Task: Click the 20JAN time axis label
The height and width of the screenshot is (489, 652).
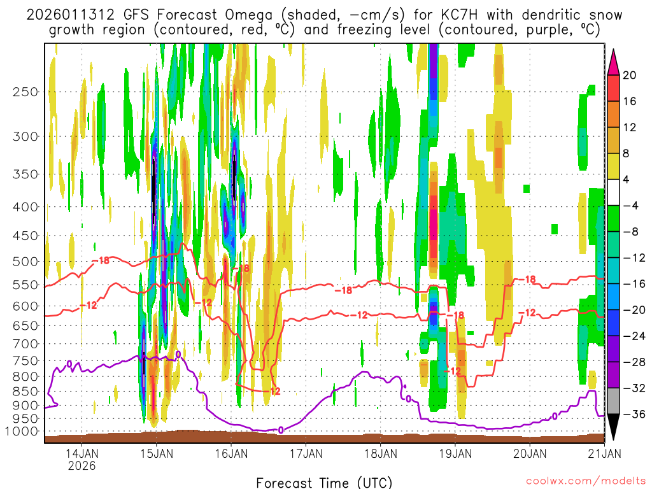Action: 530,453
